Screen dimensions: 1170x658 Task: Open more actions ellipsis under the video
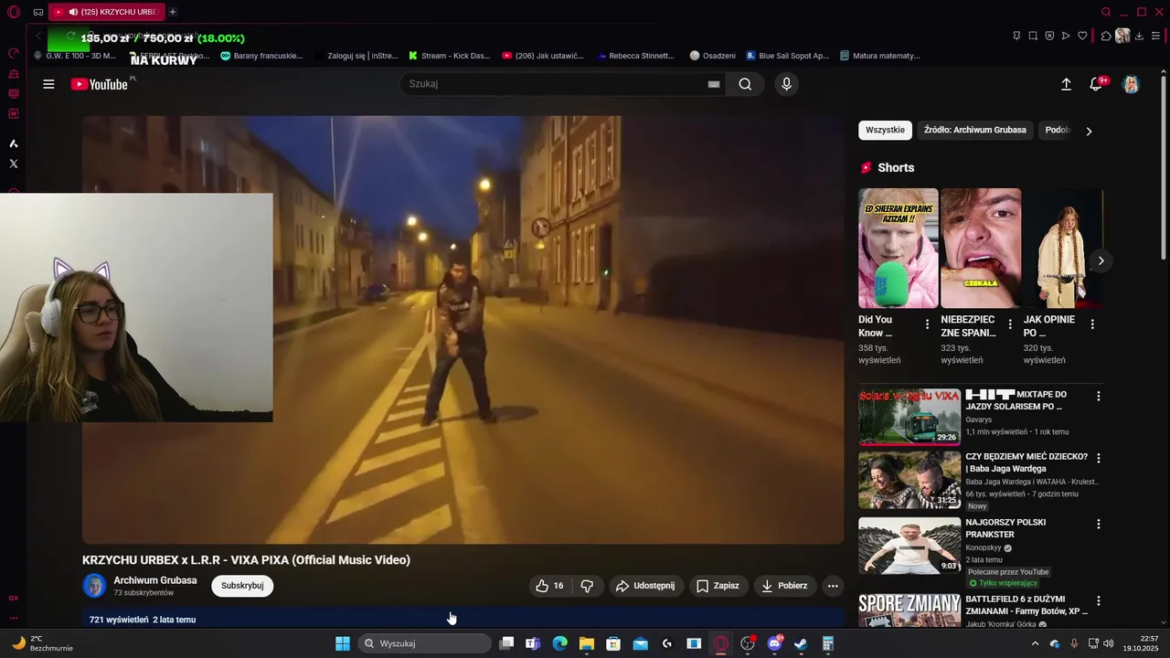[833, 586]
